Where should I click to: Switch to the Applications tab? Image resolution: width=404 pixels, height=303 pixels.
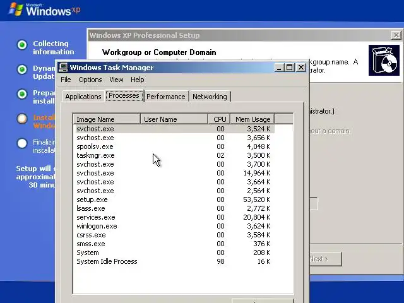point(83,97)
